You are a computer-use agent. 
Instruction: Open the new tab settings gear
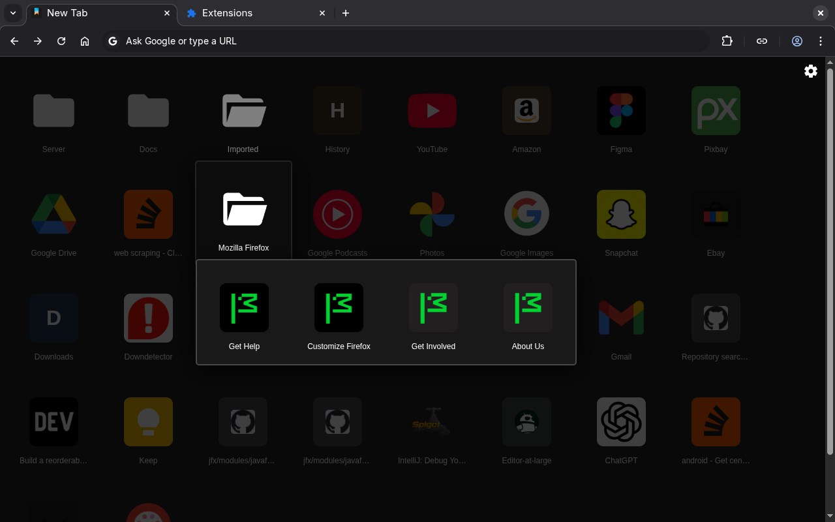coord(811,71)
